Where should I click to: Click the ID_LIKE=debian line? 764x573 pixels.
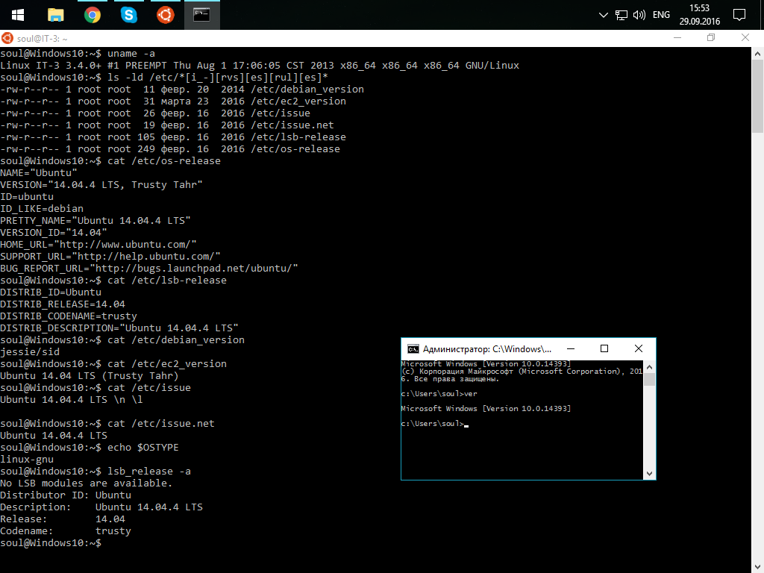(x=42, y=209)
